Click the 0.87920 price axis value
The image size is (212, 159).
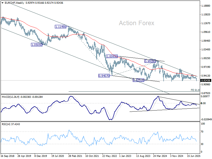pos(206,93)
